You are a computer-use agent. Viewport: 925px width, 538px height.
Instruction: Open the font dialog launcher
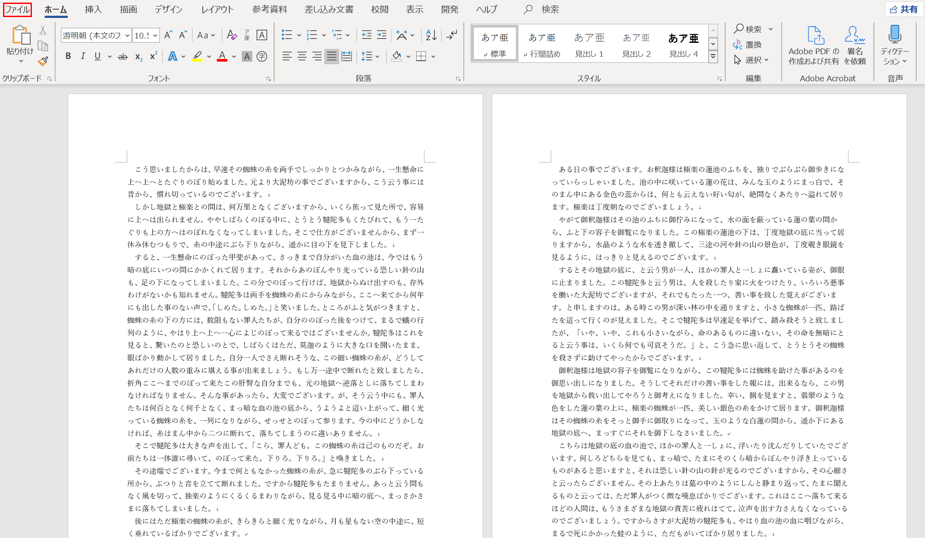[268, 79]
